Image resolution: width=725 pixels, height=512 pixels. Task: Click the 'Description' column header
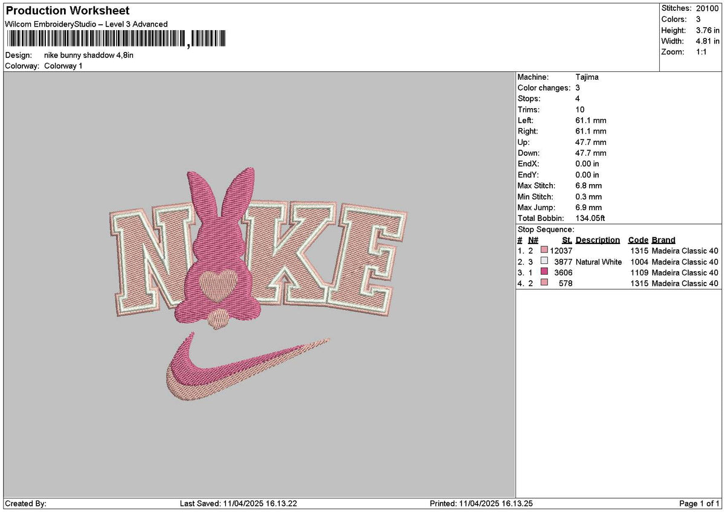pyautogui.click(x=598, y=240)
